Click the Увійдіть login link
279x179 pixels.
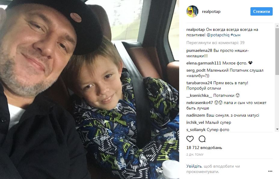(x=194, y=166)
